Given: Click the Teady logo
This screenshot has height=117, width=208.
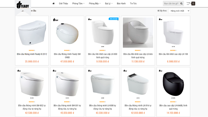Looking at the screenshot, I should [23, 5].
